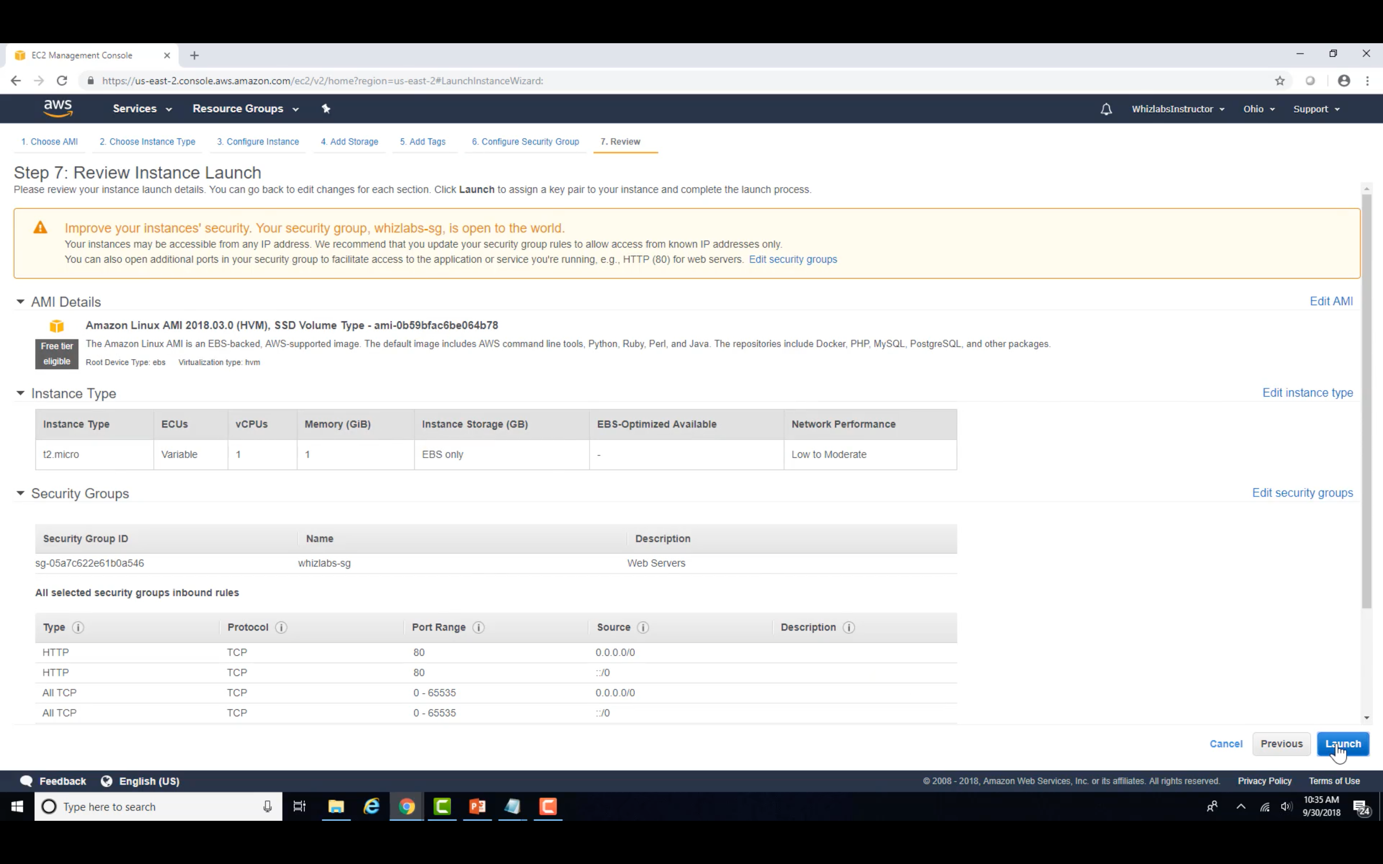Open the Services dropdown menu

tap(142, 108)
